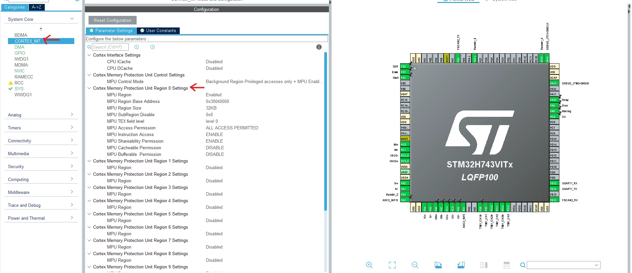The height and width of the screenshot is (273, 632).
Task: Switch to the A->Z tab
Action: pos(36,7)
